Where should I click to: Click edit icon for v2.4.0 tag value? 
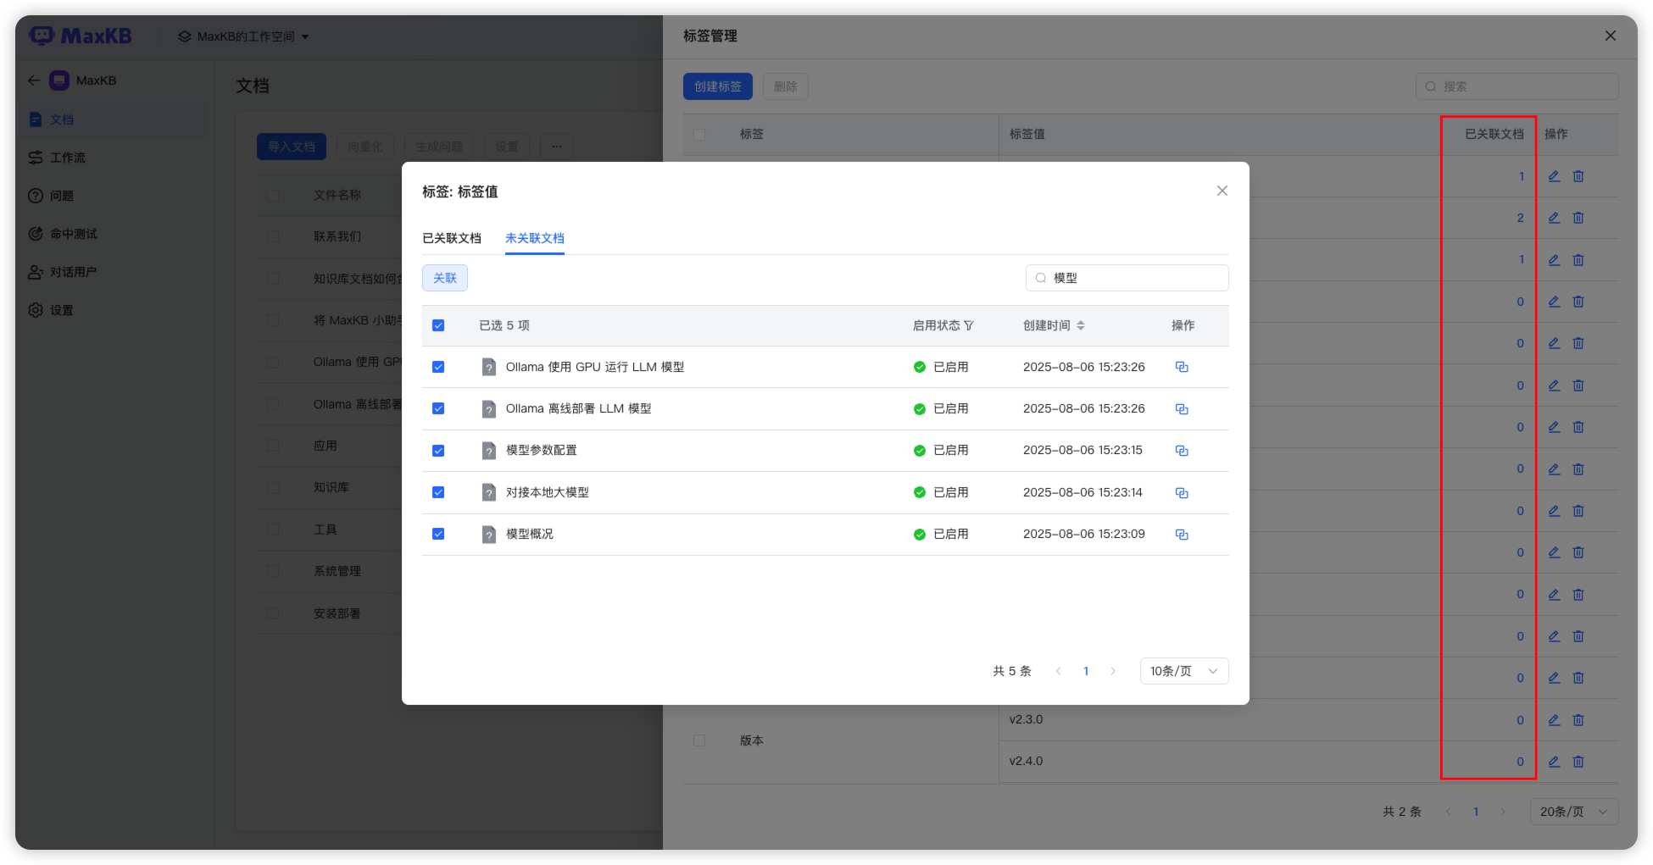(1554, 762)
